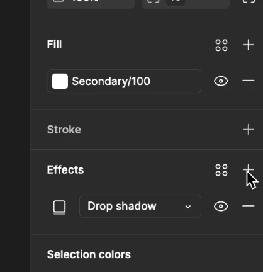Image resolution: width=263 pixels, height=272 pixels.
Task: Open Effects styles library icon
Action: coord(221,170)
